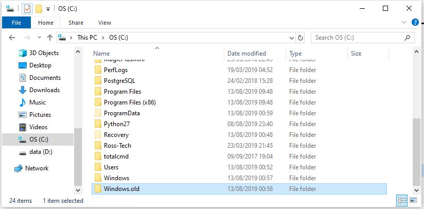The image size is (424, 209).
Task: Click the New folder quick access icon
Action: click(x=39, y=9)
